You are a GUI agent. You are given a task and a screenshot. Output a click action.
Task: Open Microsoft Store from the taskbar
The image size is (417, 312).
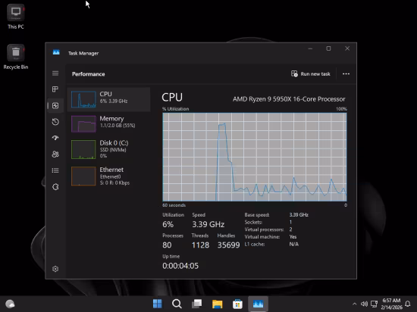click(237, 304)
